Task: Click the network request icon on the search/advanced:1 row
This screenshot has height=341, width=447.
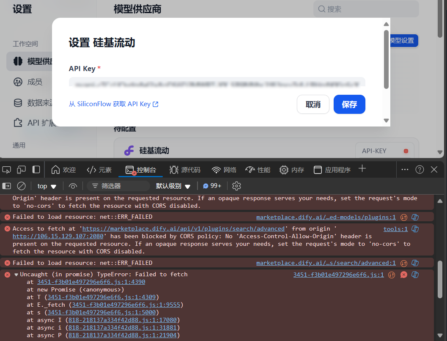Action: pyautogui.click(x=404, y=263)
